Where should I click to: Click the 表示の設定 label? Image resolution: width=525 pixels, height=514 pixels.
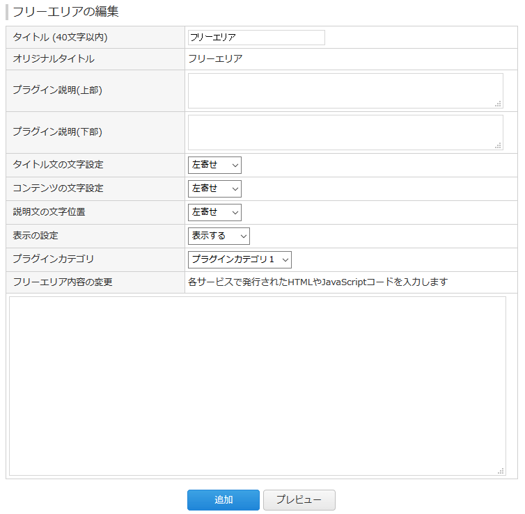pos(36,236)
